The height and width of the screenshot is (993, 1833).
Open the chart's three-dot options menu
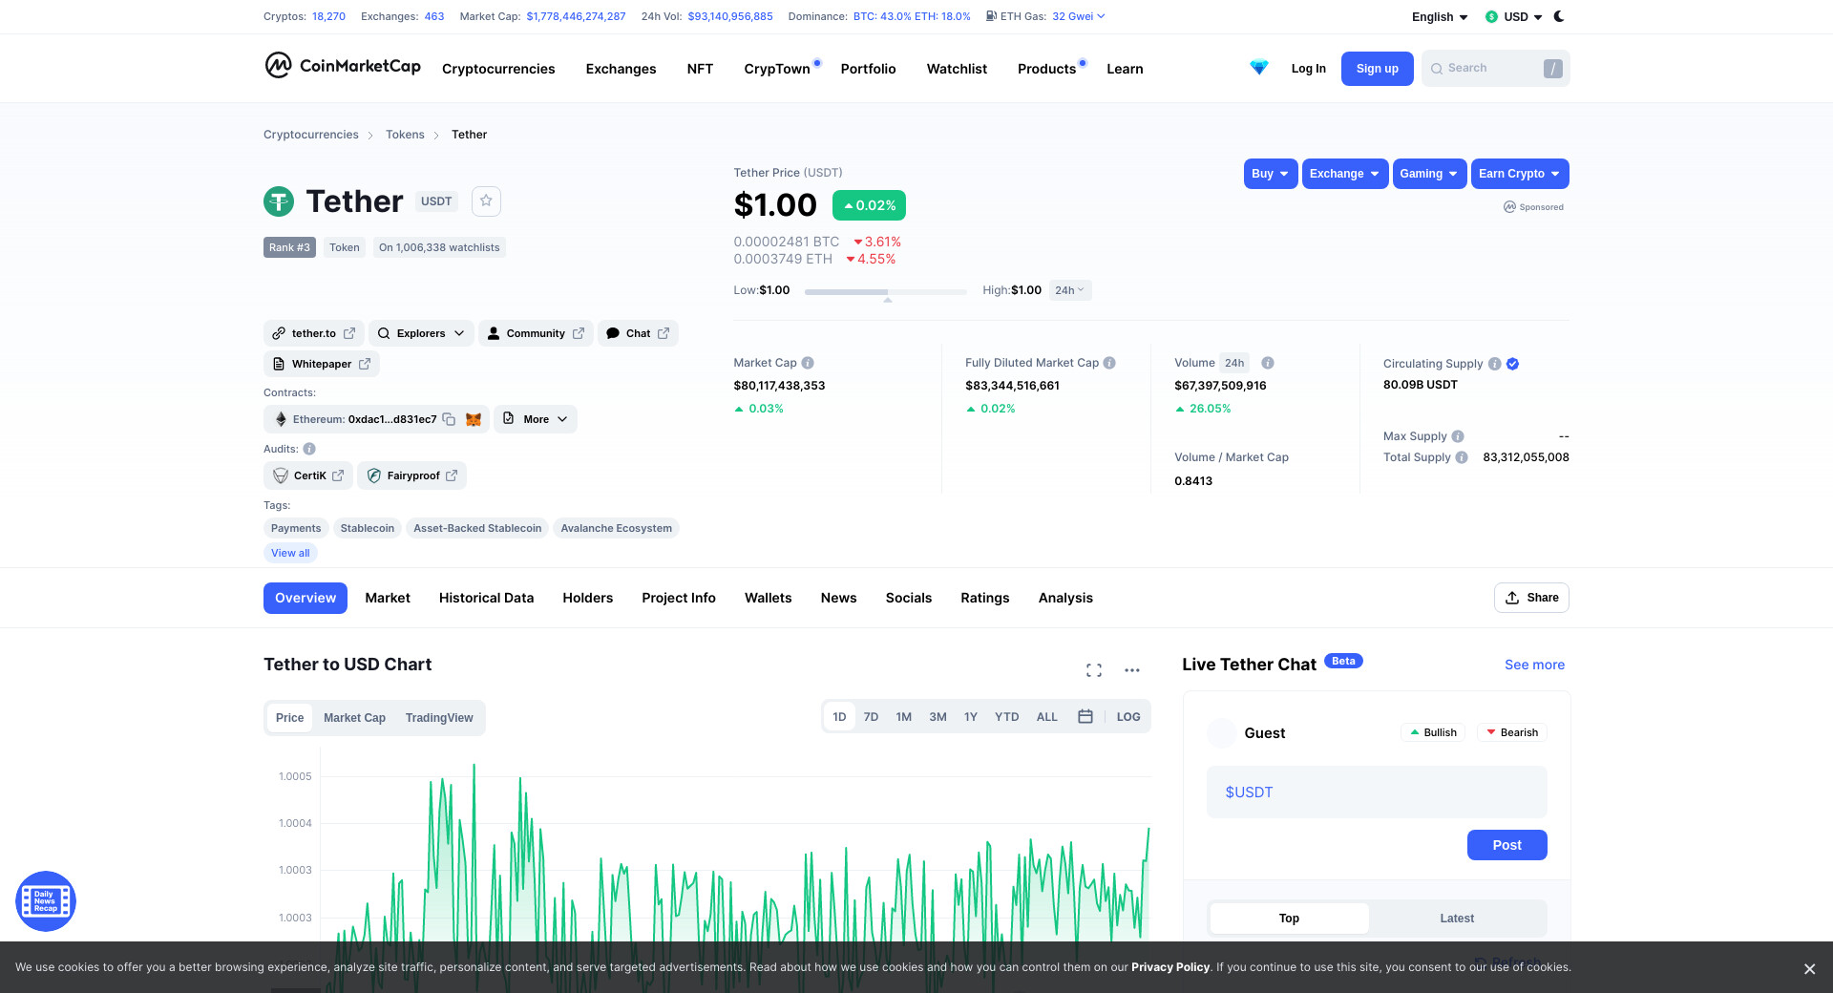pyautogui.click(x=1132, y=670)
